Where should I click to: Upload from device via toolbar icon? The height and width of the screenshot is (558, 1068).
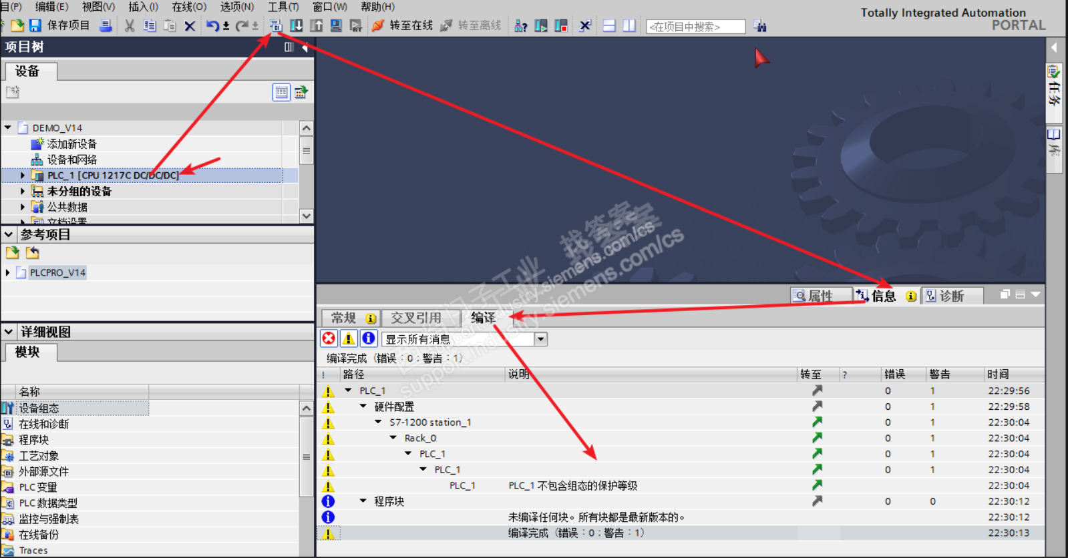coord(316,25)
